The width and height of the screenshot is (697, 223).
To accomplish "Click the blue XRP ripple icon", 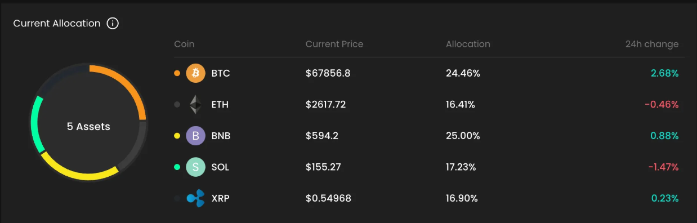I will pos(196,198).
